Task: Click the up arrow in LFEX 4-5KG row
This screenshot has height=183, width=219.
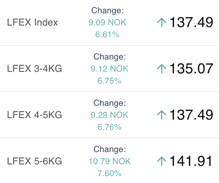Action: [161, 115]
